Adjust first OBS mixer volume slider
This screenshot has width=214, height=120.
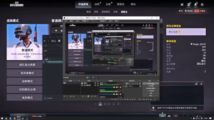click(108, 87)
